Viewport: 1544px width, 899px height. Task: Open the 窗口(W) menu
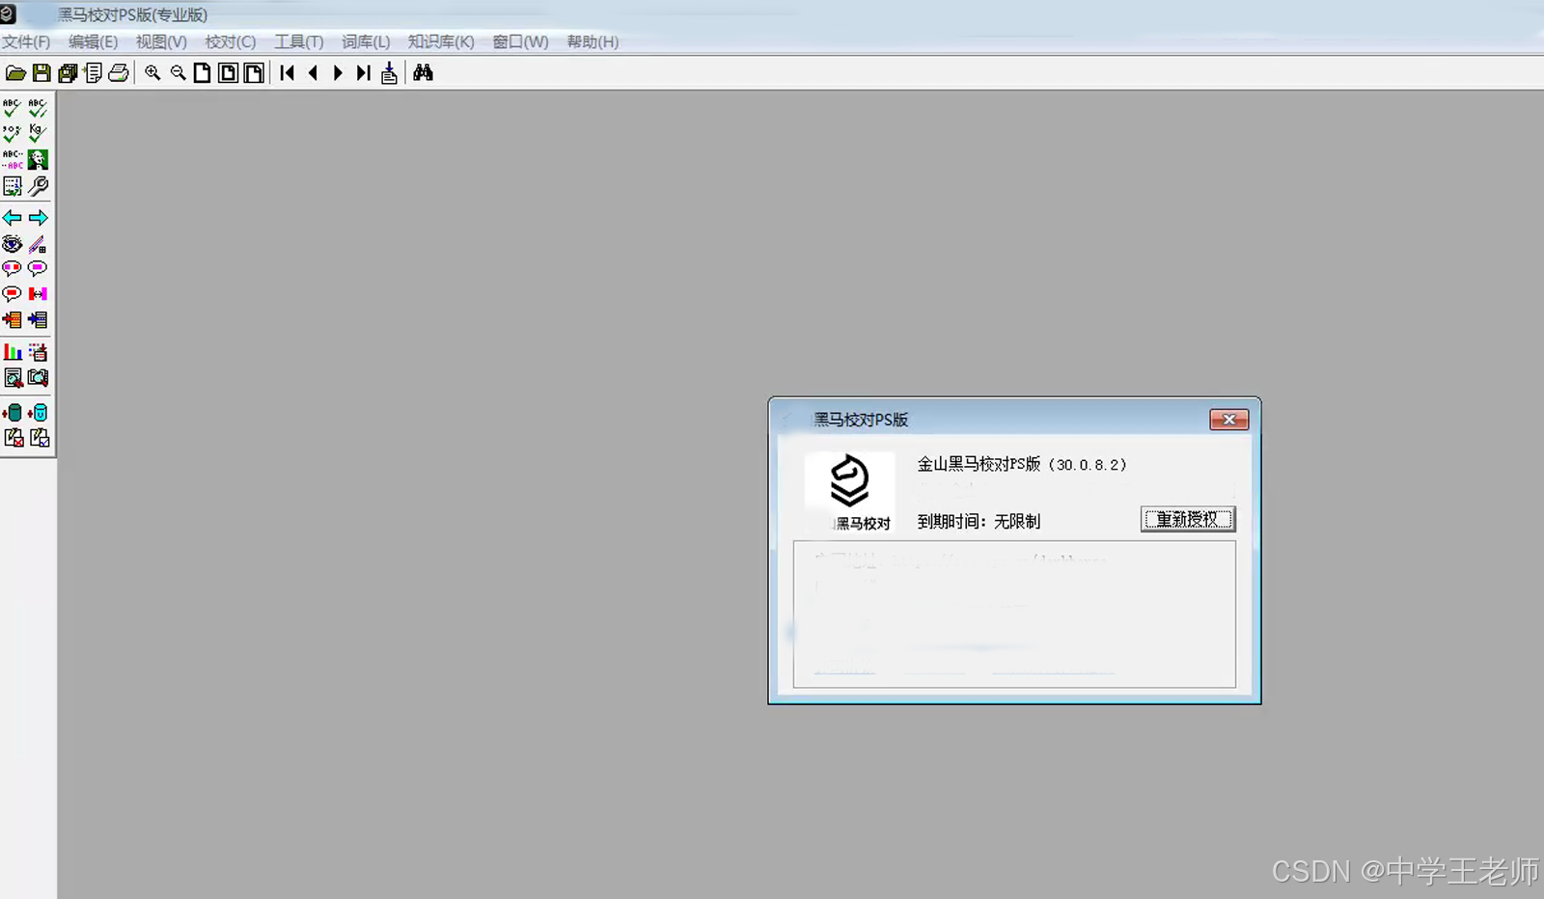click(520, 41)
